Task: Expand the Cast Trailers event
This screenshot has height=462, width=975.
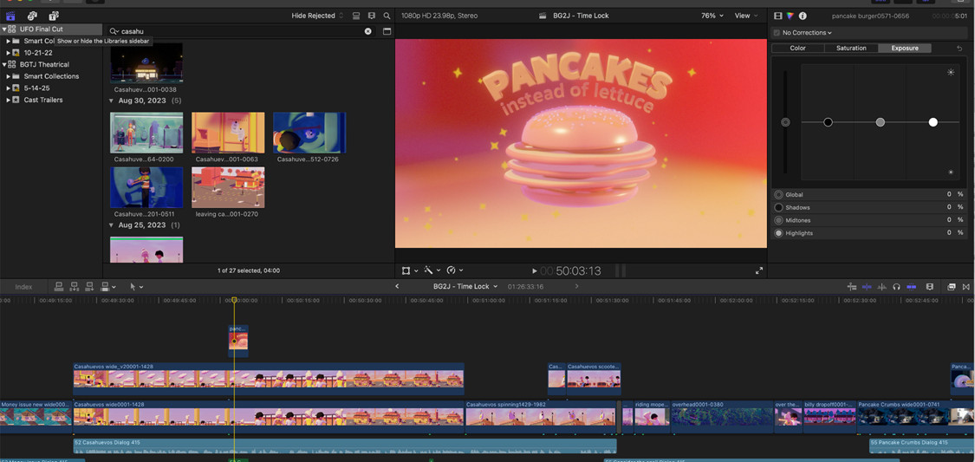Action: click(x=8, y=101)
